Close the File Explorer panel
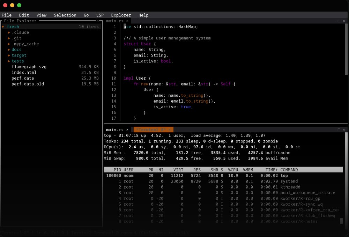 click(97, 21)
